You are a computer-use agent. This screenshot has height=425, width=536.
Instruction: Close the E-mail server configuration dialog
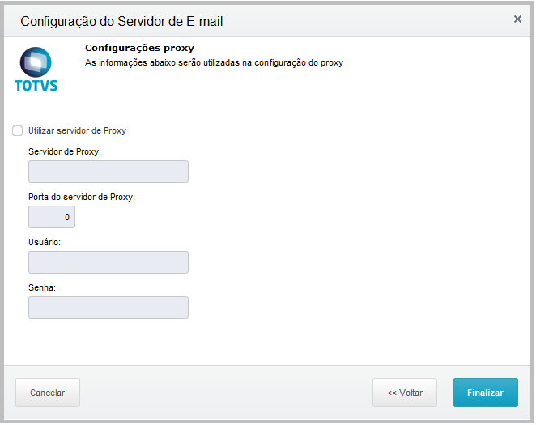click(517, 19)
